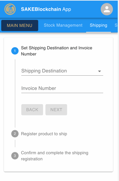Select the 'Confirm and complete the shipping registration' step
The image size is (119, 181).
click(54, 156)
